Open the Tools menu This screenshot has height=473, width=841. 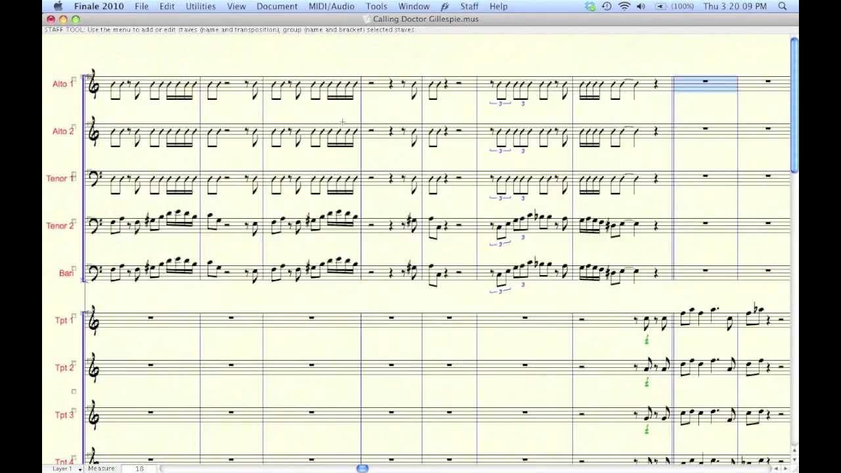point(376,7)
